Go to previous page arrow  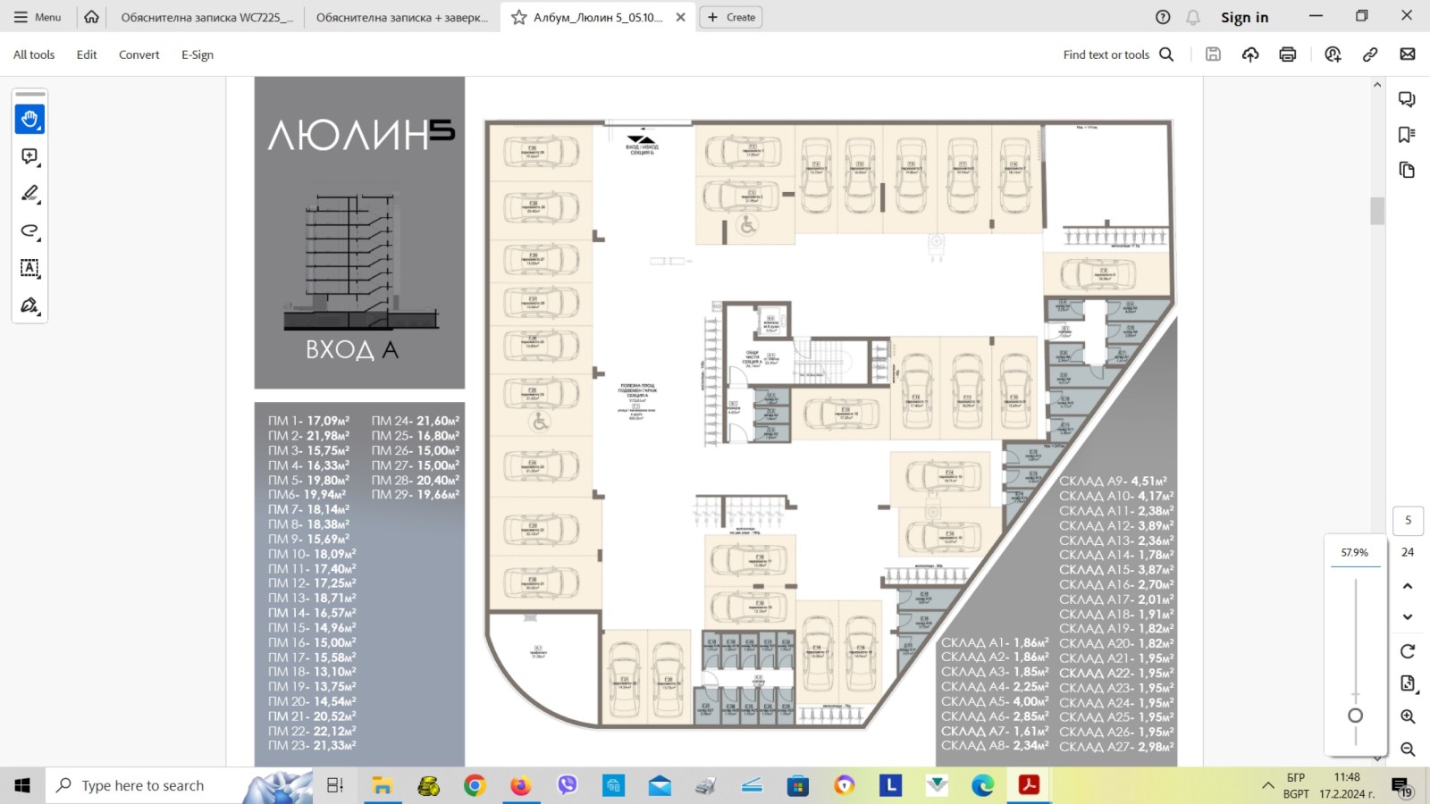(1408, 586)
